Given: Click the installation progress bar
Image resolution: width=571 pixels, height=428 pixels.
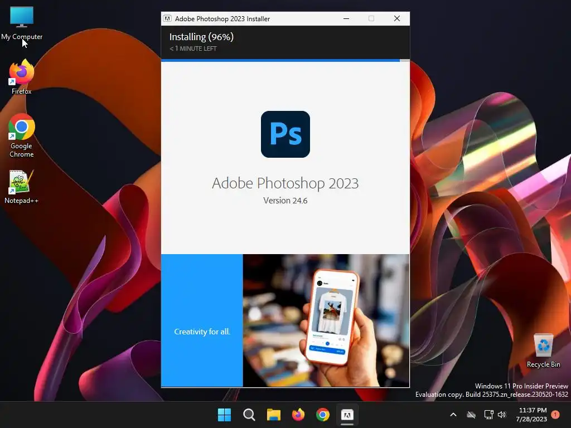Looking at the screenshot, I should [285, 60].
